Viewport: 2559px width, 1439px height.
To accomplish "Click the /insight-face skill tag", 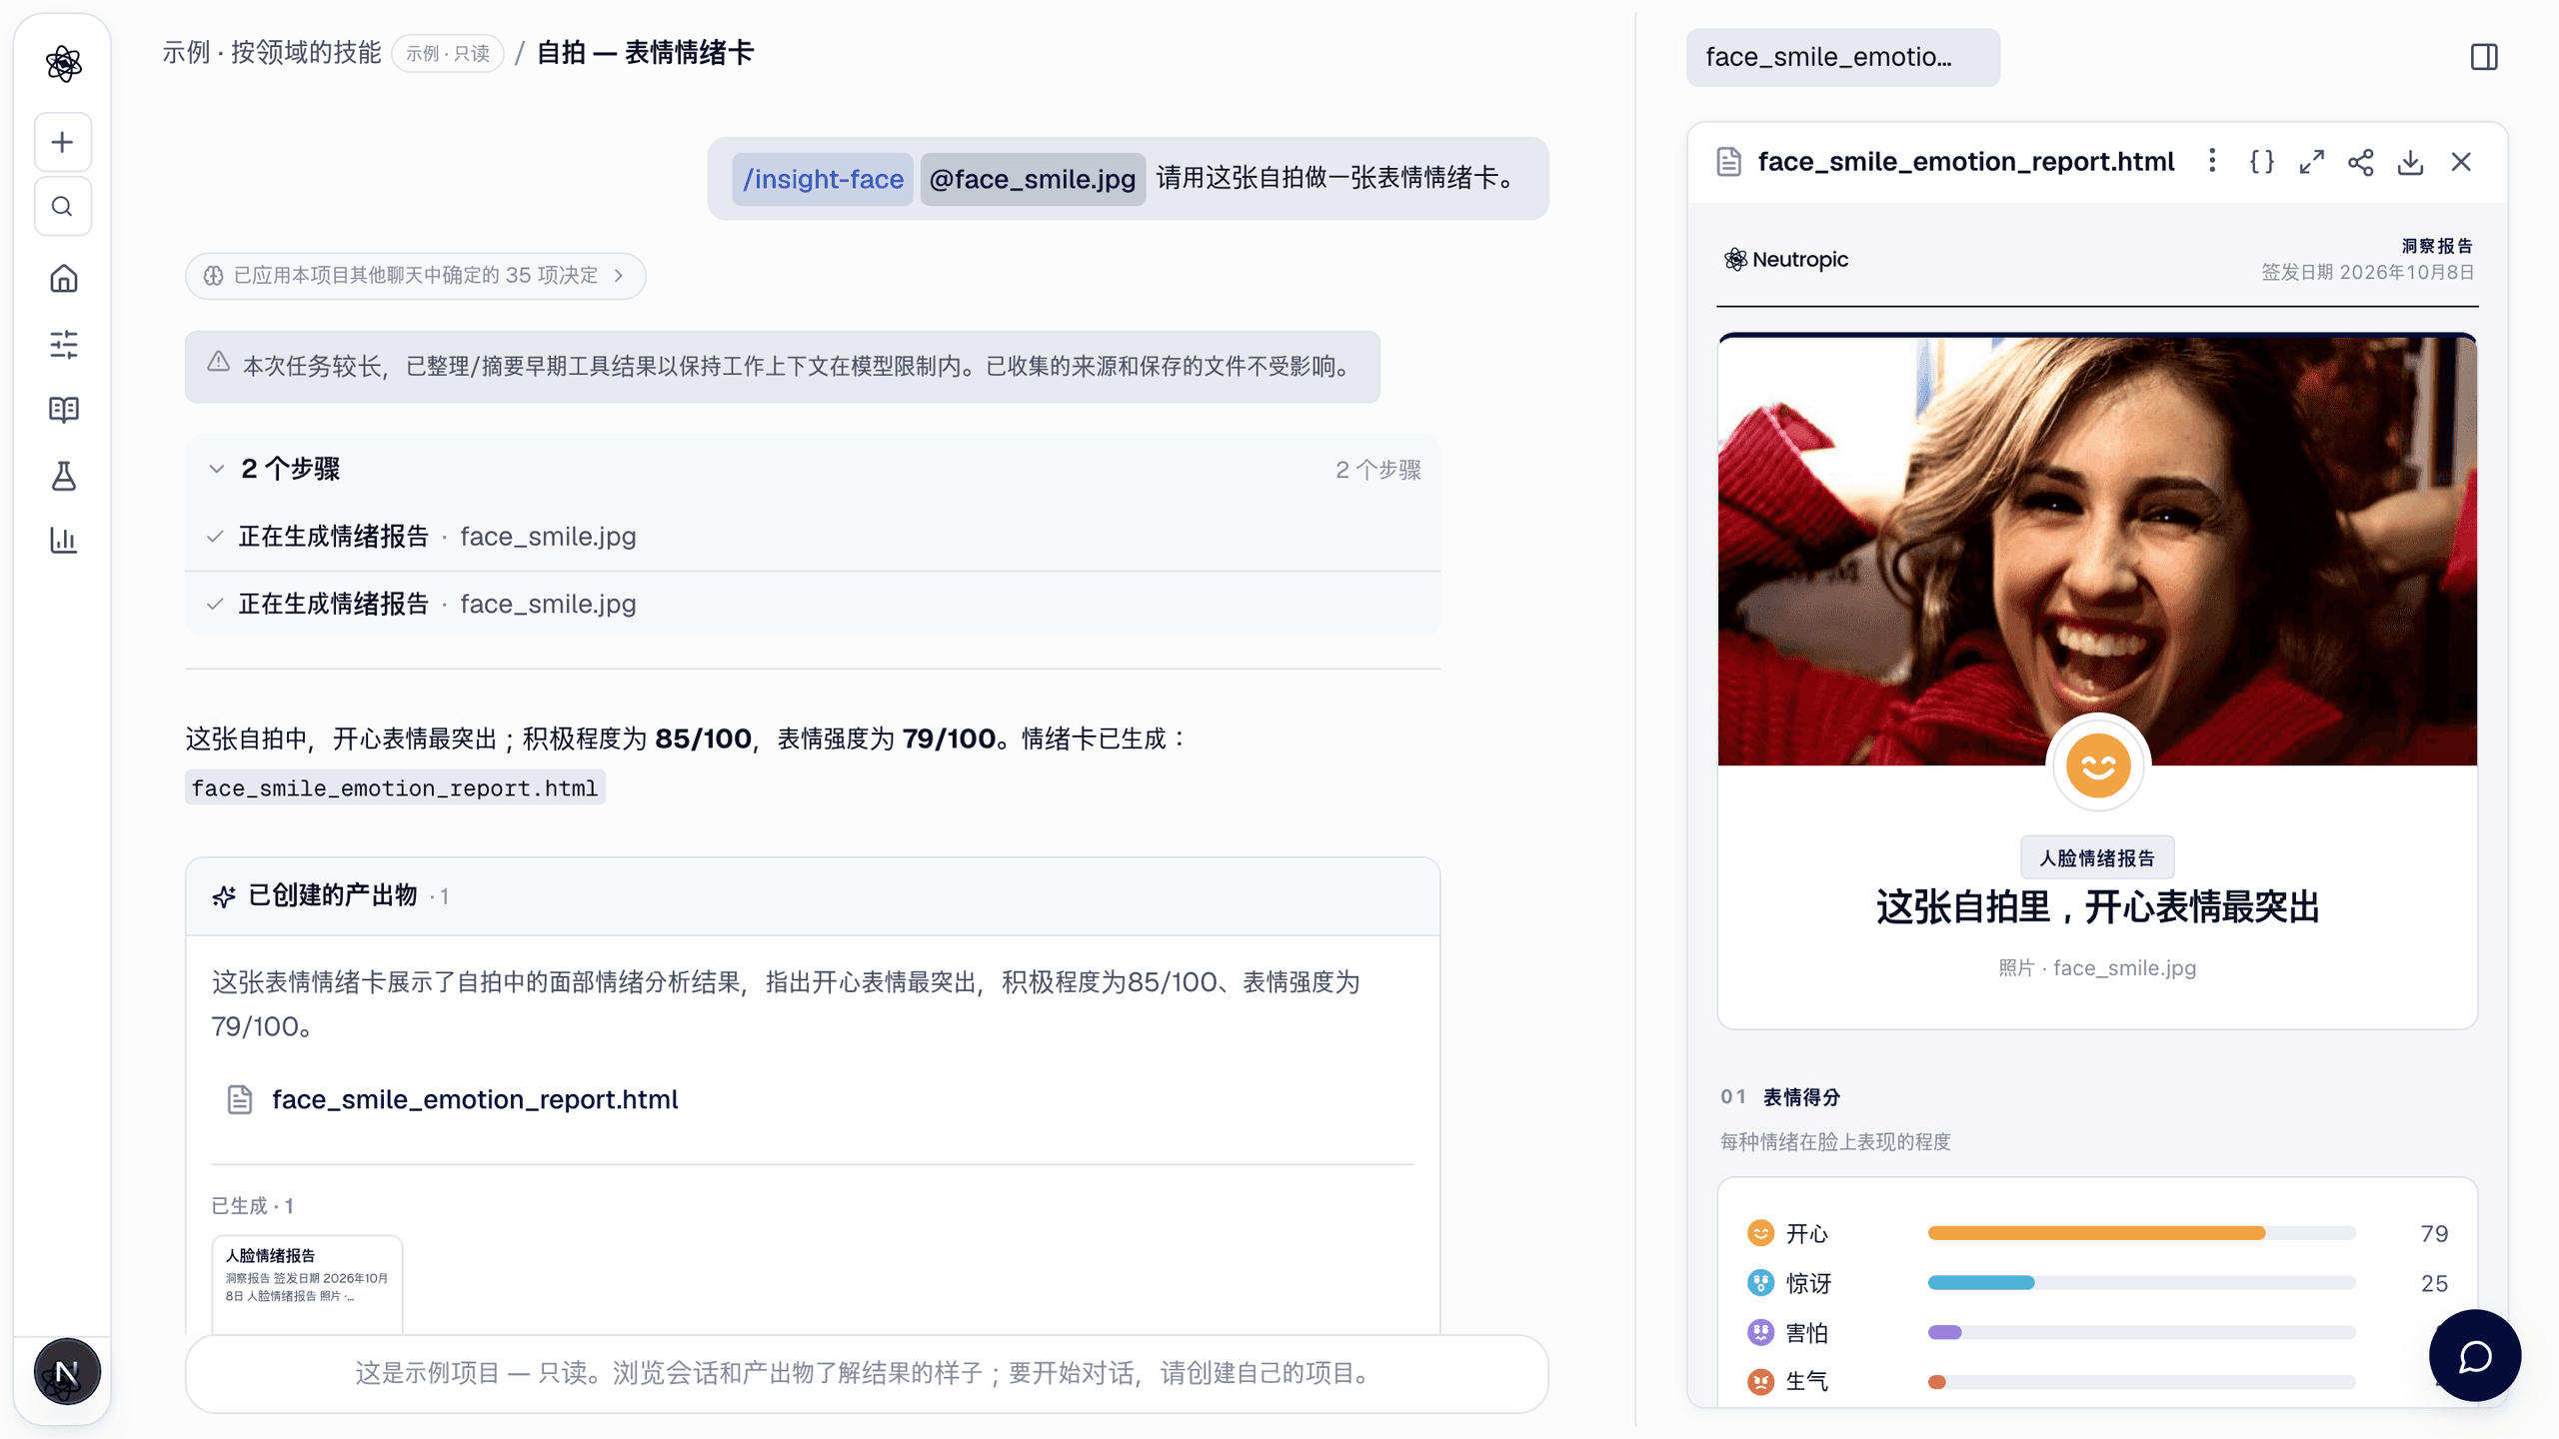I will (823, 179).
